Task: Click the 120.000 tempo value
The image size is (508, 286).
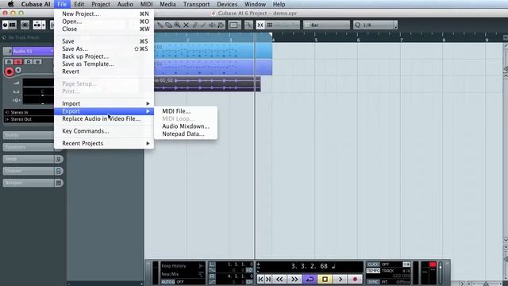Action: 401,276
